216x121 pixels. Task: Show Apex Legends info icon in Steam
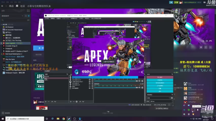(206, 47)
